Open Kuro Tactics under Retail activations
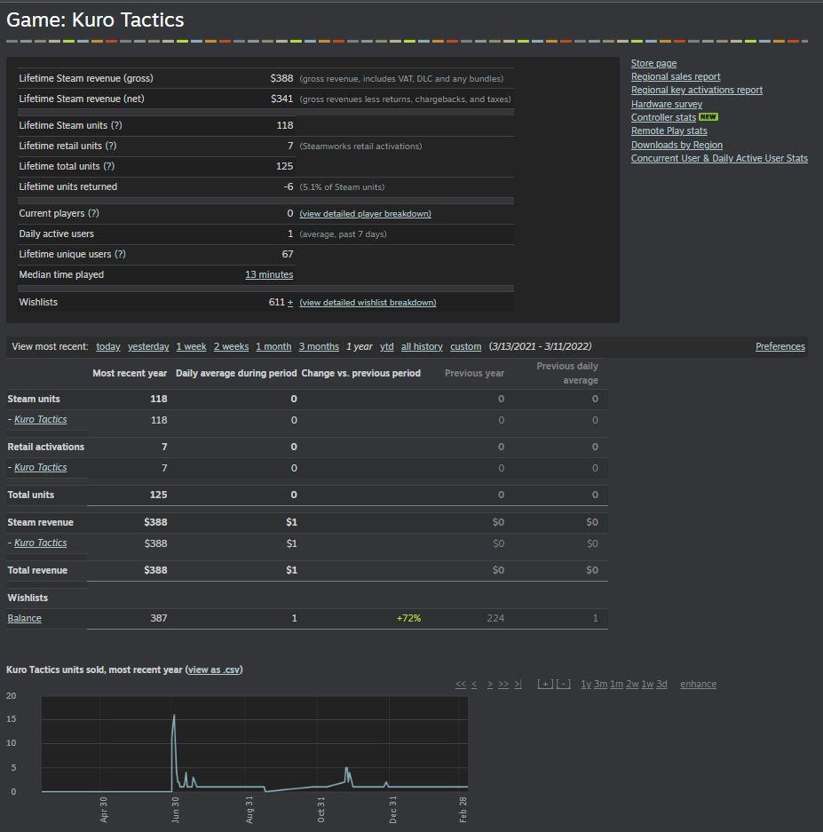Viewport: 823px width, 832px height. coord(40,467)
